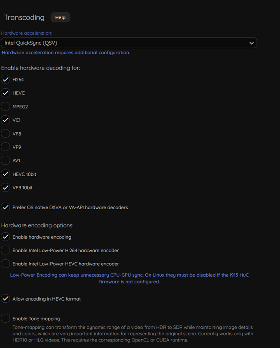Click the Help button
The height and width of the screenshot is (348, 280).
(60, 17)
